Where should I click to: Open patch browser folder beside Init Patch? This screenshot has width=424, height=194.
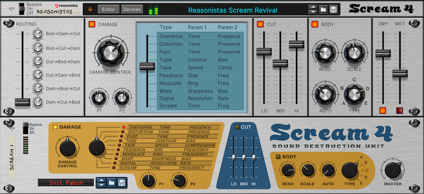pyautogui.click(x=111, y=183)
